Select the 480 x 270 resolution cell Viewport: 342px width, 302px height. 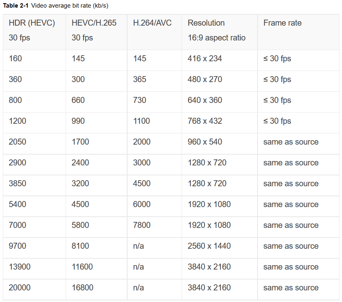pos(204,79)
